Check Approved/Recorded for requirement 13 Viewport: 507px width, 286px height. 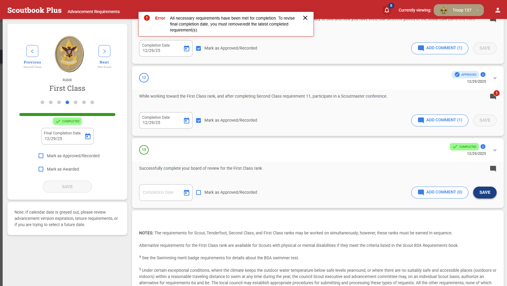[198, 193]
